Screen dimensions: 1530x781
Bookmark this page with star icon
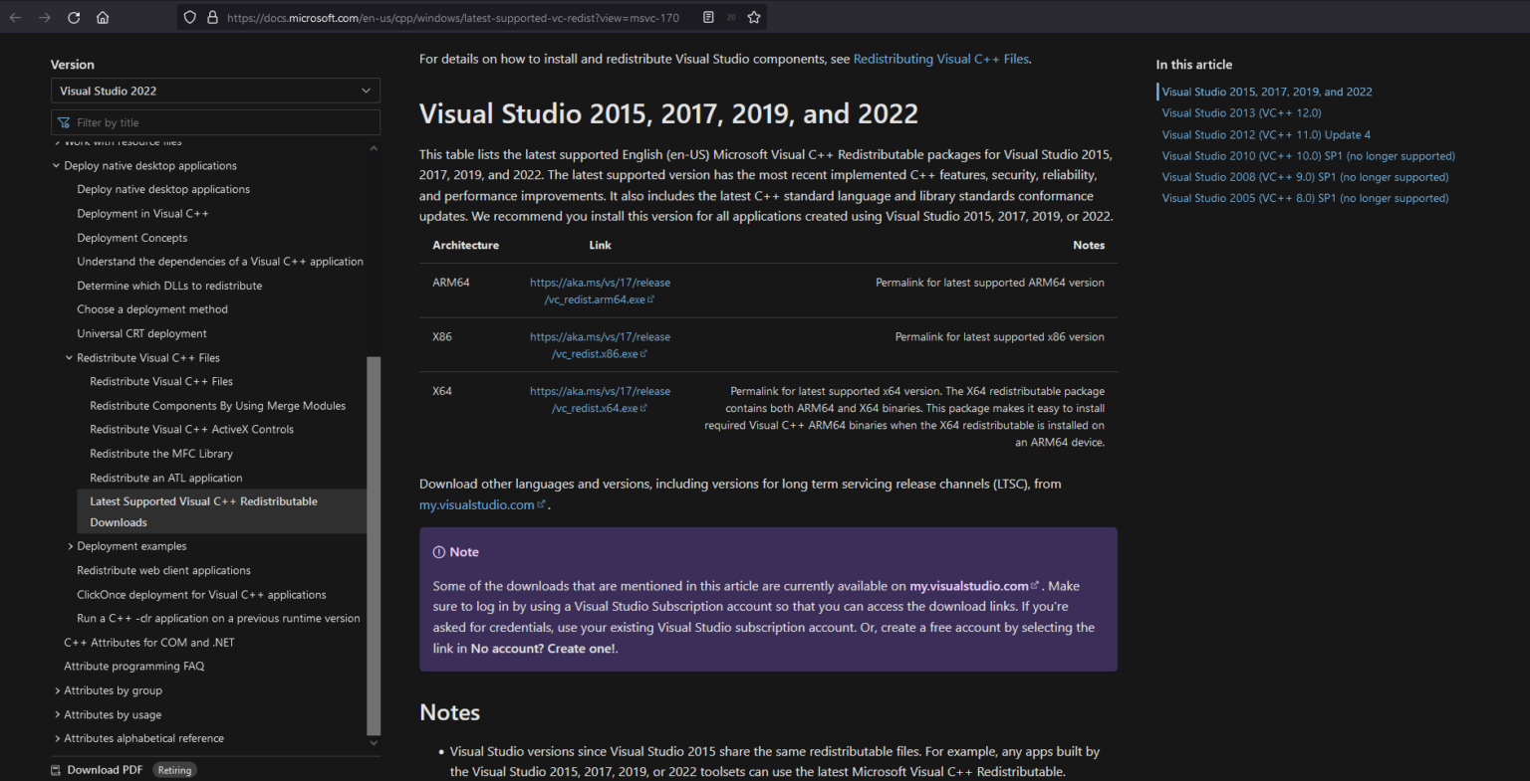tap(754, 17)
